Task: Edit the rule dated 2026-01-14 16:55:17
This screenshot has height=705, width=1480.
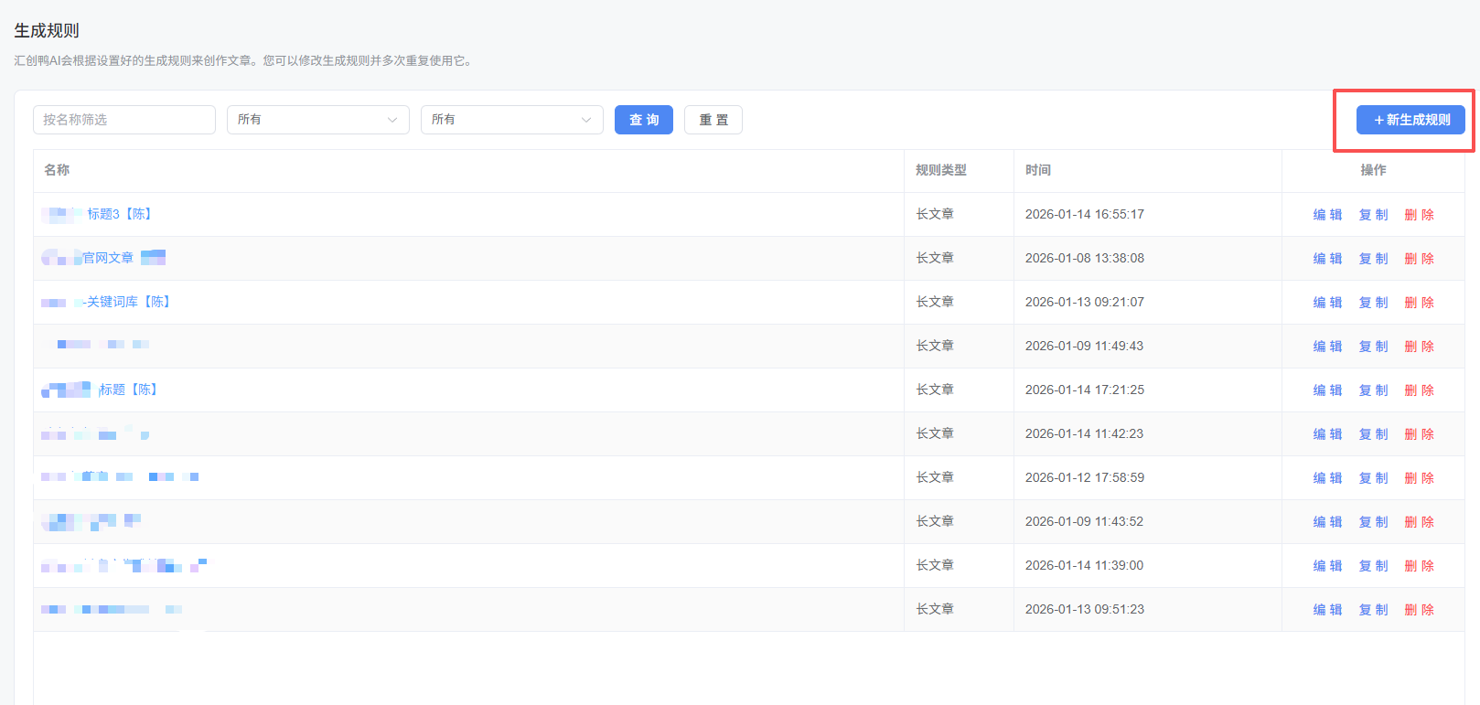Action: (x=1327, y=215)
